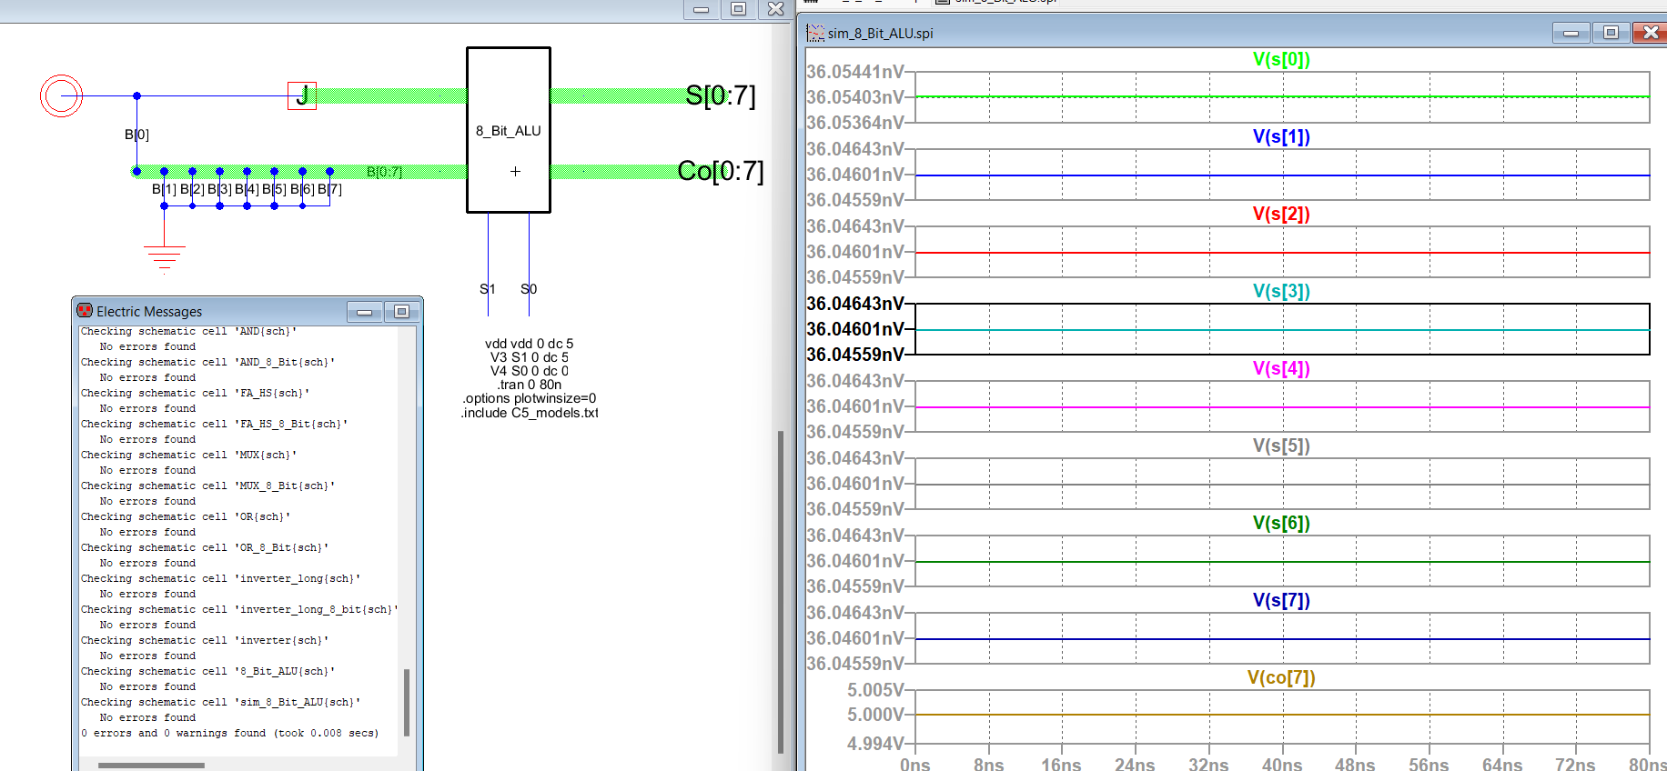1667x771 pixels.
Task: Click the B[4] wire label
Action: (x=247, y=189)
